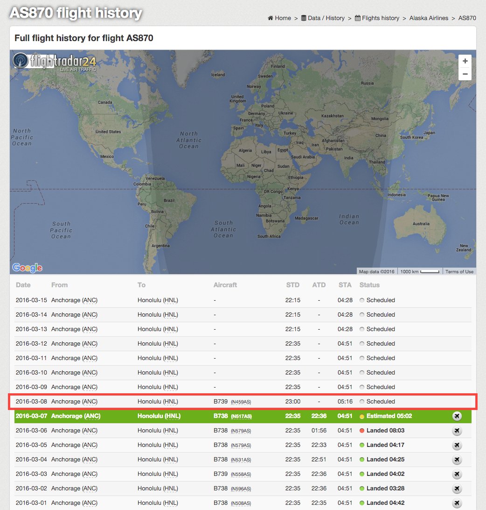Screen dimensions: 486x510
Task: Click 'Estimated 05:02' status text
Action: pos(389,416)
